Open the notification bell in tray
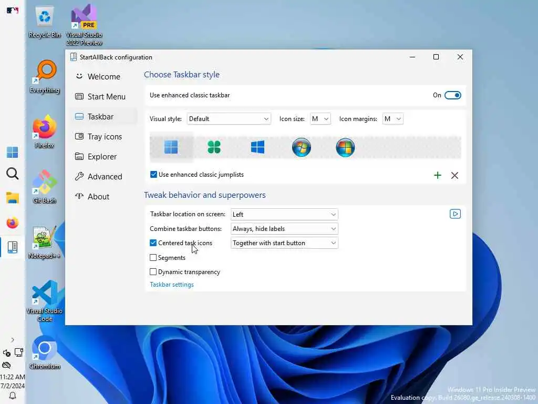 tap(13, 396)
